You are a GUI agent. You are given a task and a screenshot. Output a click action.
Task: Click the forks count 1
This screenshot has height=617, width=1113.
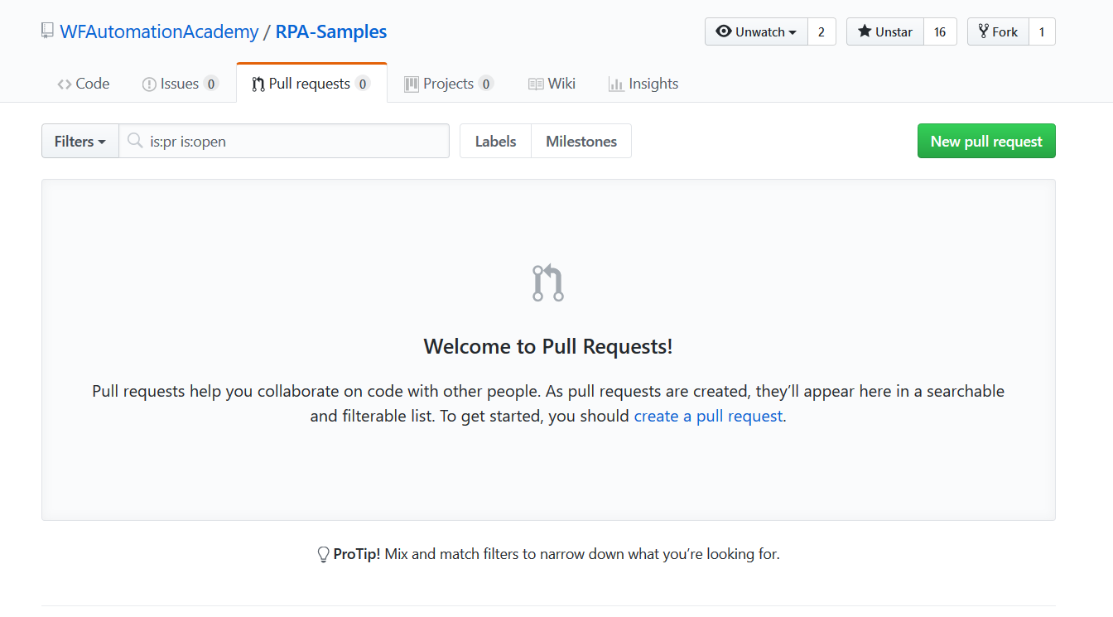[1042, 31]
